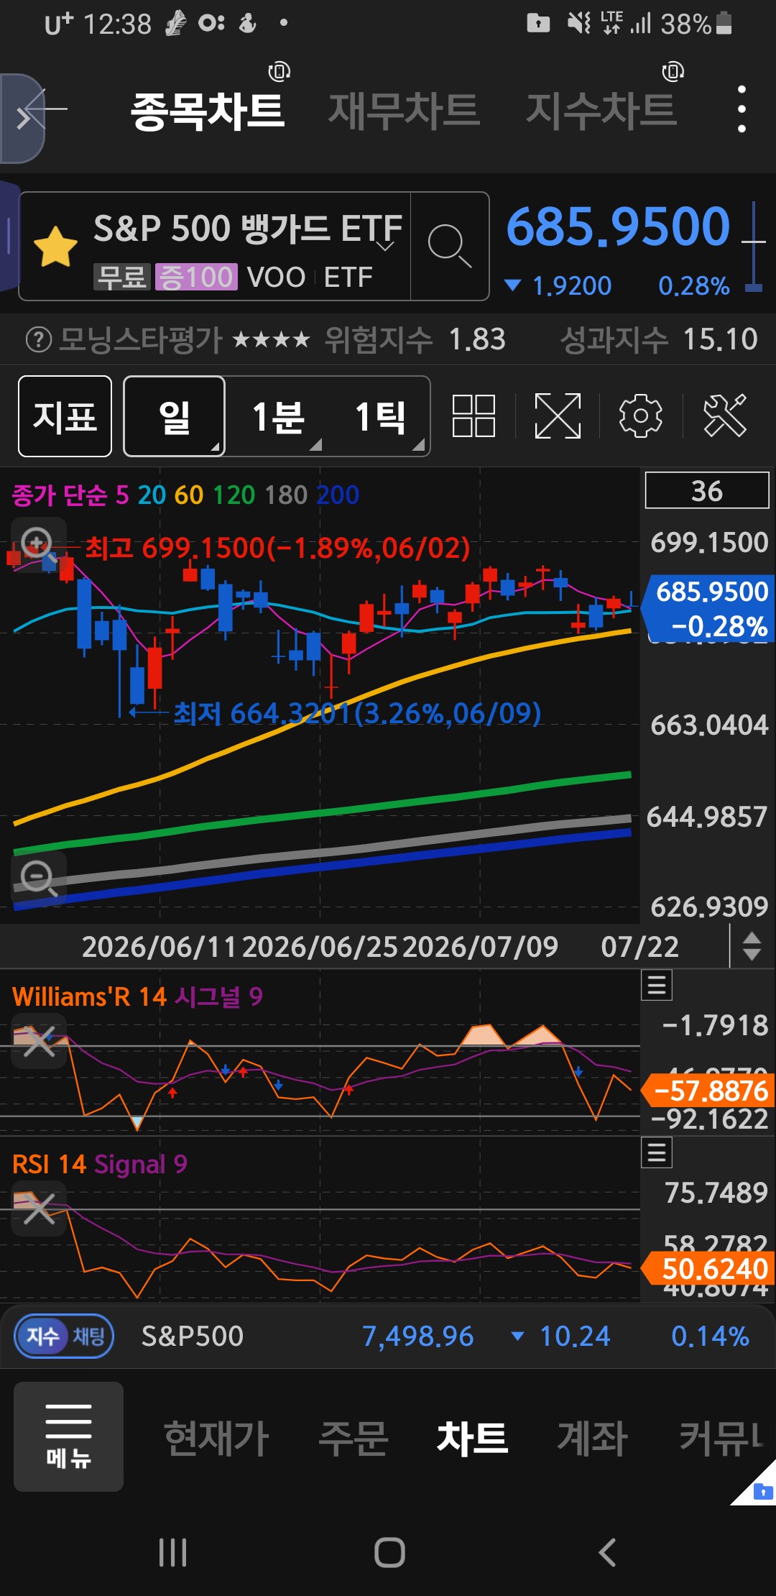Viewport: 776px width, 1596px height.
Task: Open the chart settings gear
Action: (640, 416)
